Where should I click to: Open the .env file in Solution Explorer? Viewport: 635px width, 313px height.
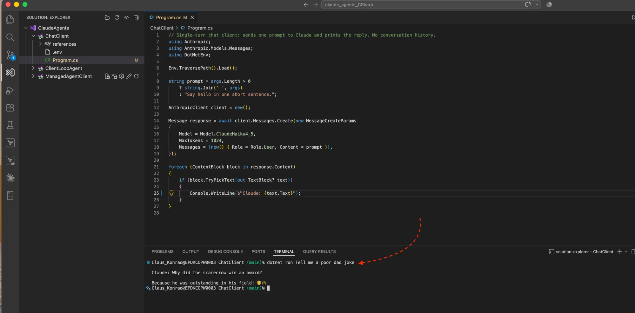tap(57, 52)
